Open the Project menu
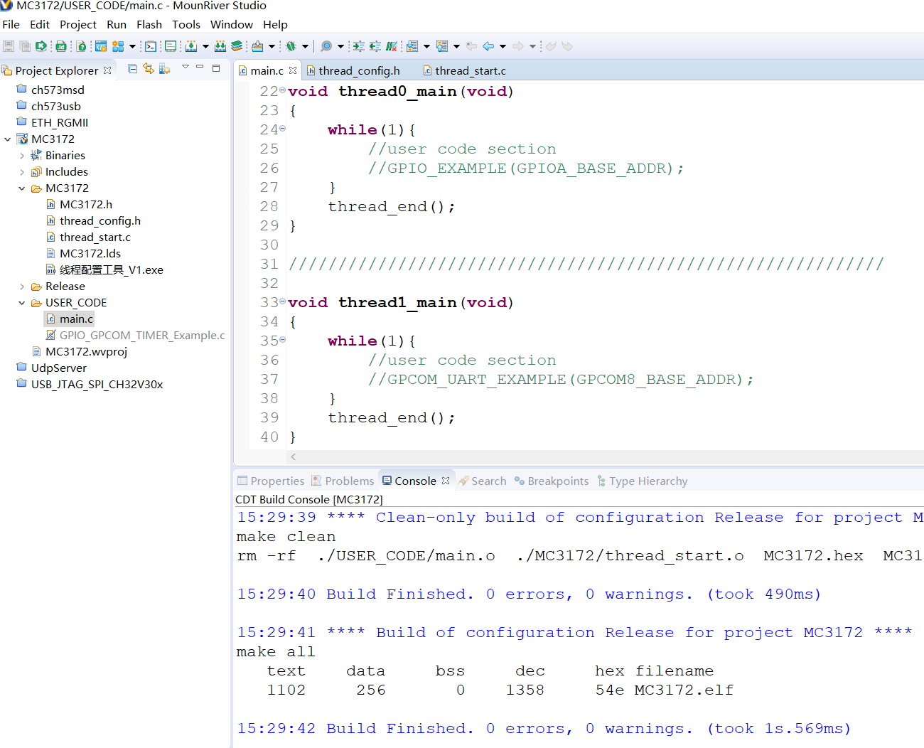Screen dimensions: 924x748 [x=78, y=24]
